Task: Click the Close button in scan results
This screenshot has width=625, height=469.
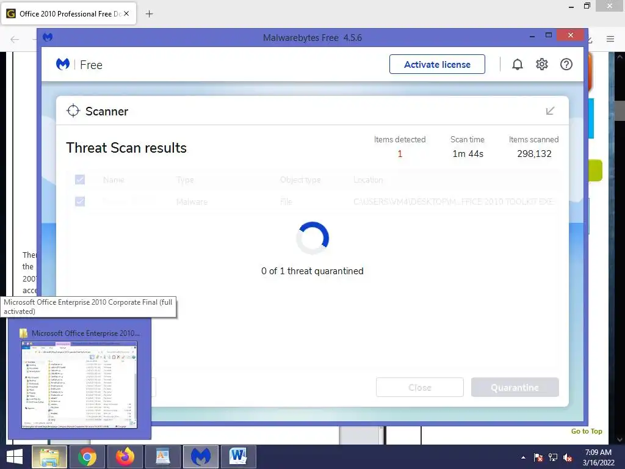Action: click(420, 387)
